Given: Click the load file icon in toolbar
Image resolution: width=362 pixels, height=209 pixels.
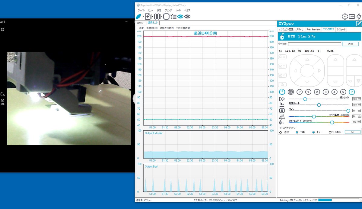Looking at the screenshot, I should 148,17.
